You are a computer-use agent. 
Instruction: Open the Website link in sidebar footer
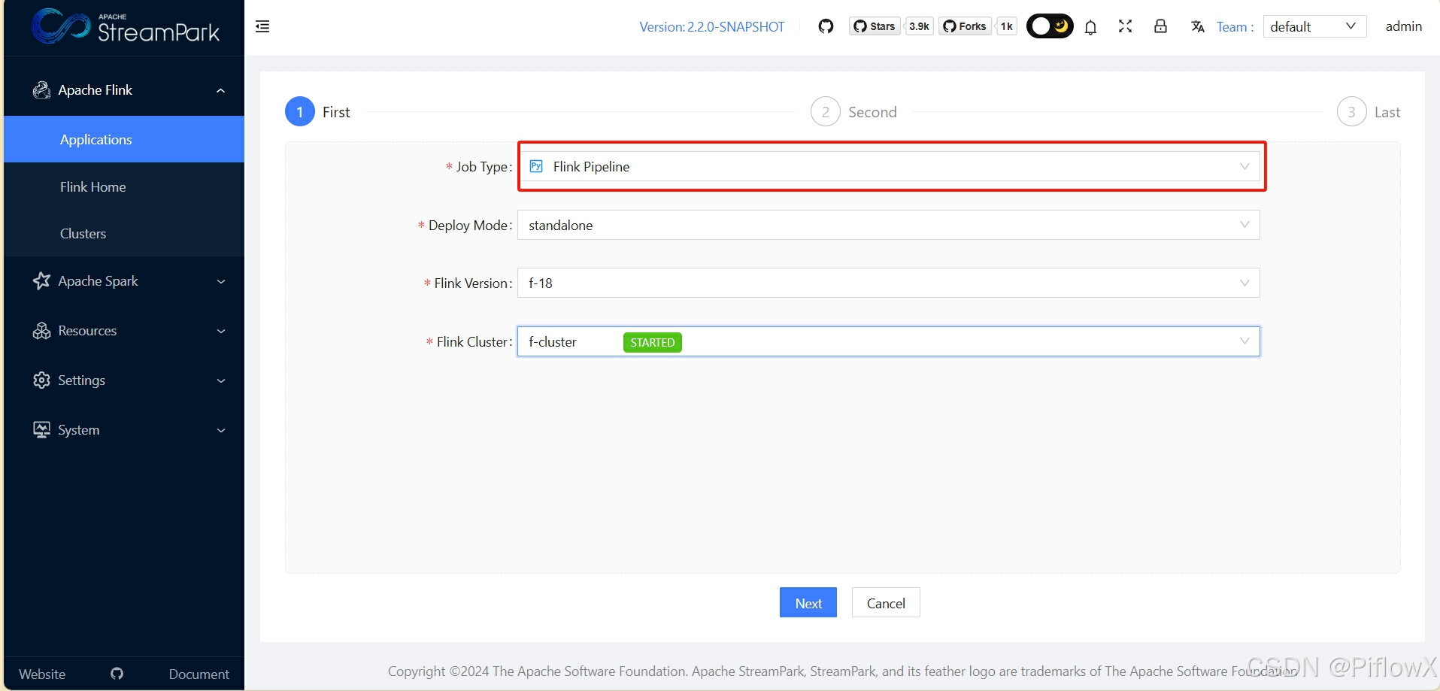[42, 674]
